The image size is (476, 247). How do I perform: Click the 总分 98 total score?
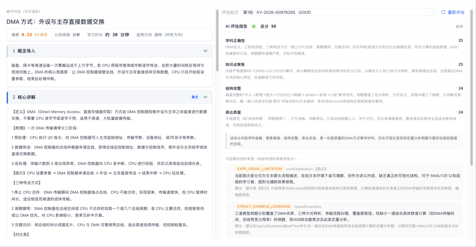click(268, 26)
